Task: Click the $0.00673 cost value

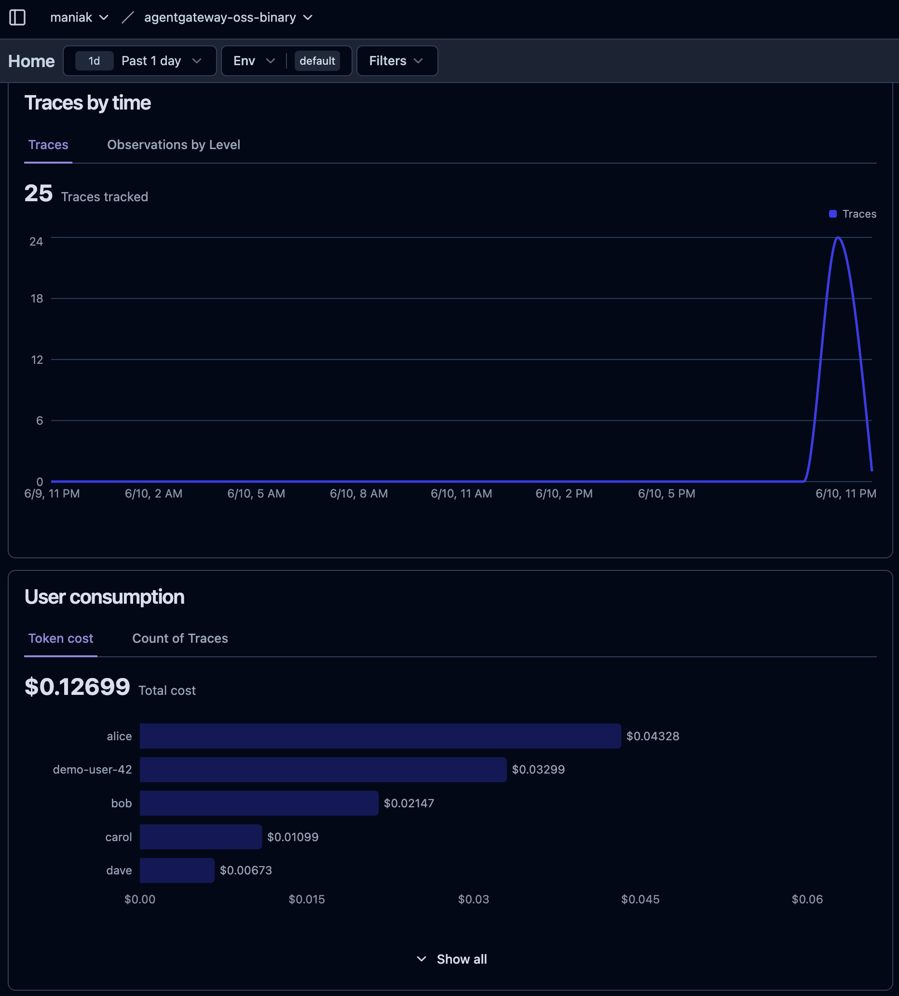Action: tap(246, 871)
